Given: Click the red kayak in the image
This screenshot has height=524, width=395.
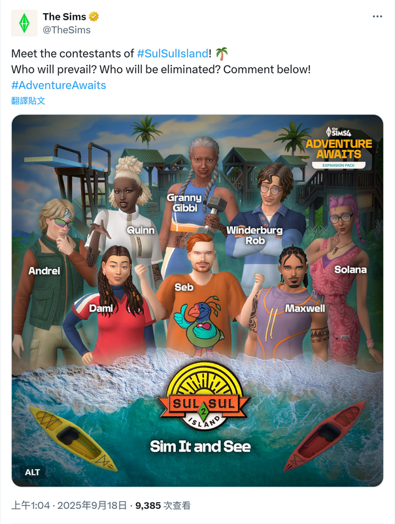Looking at the screenshot, I should (x=325, y=436).
